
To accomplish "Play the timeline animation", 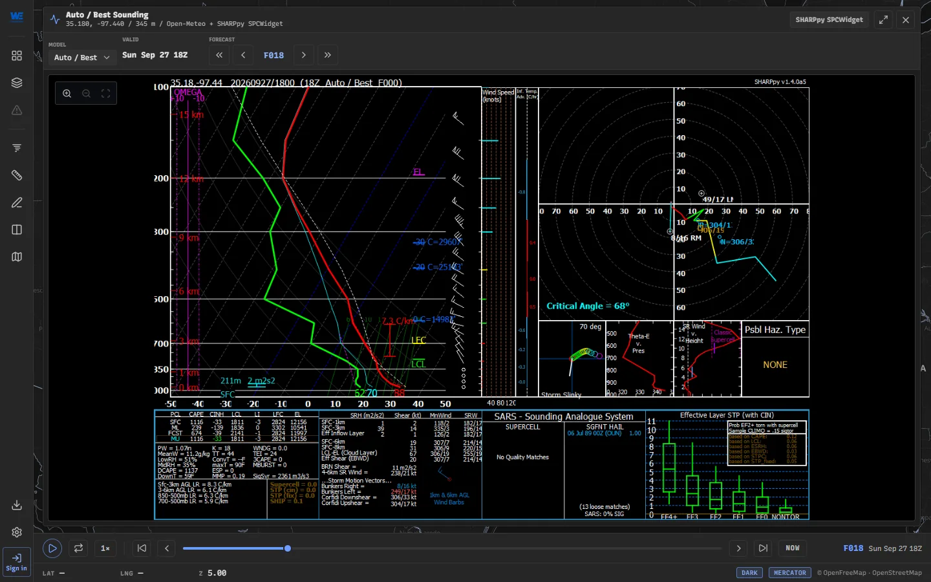I will point(52,548).
